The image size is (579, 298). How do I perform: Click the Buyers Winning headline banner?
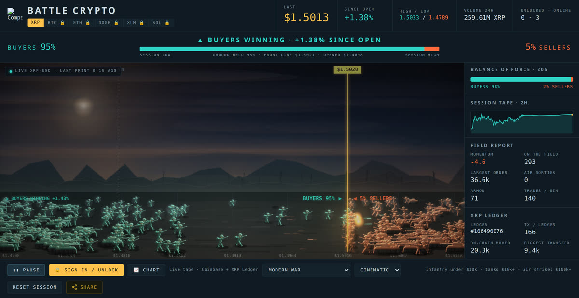click(x=289, y=40)
